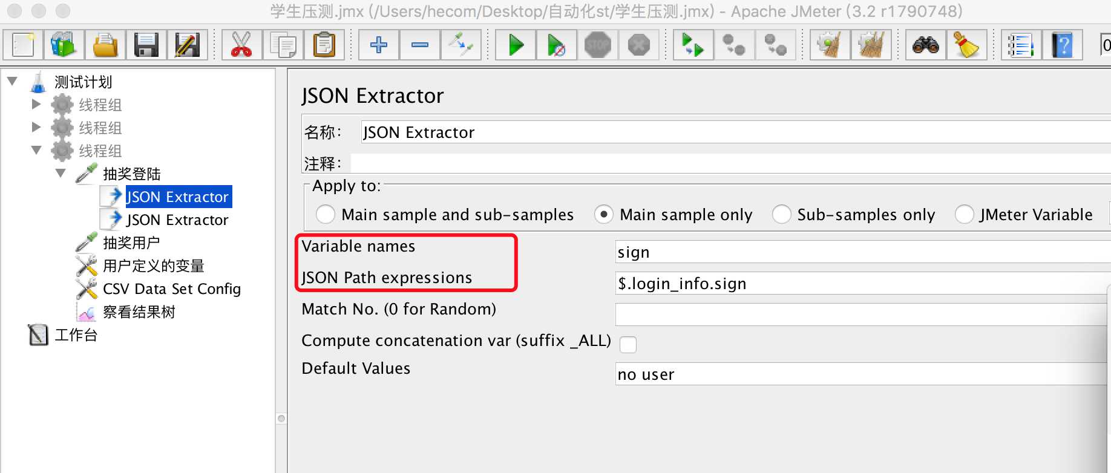
Task: Start remote engines icon
Action: point(693,45)
